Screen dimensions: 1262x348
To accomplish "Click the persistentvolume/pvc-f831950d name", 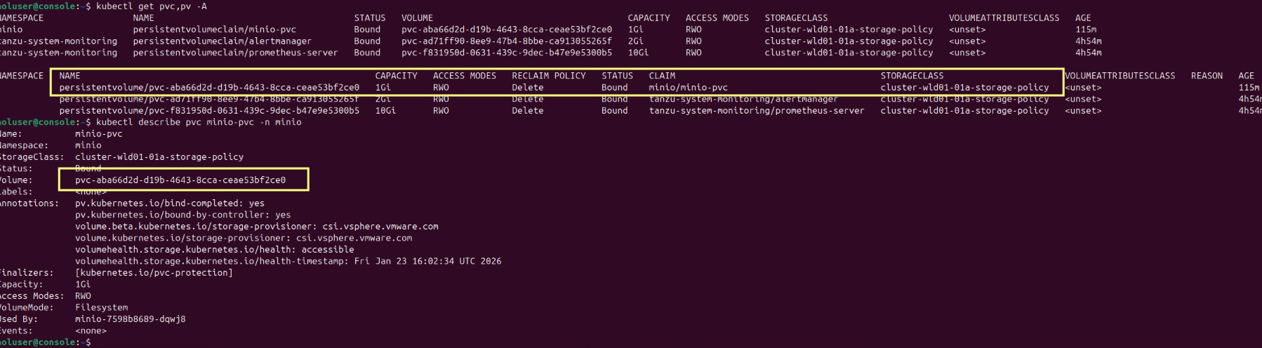I will (x=209, y=111).
